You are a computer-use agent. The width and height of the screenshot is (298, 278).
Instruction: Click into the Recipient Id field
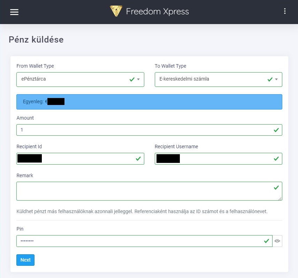(87, 159)
